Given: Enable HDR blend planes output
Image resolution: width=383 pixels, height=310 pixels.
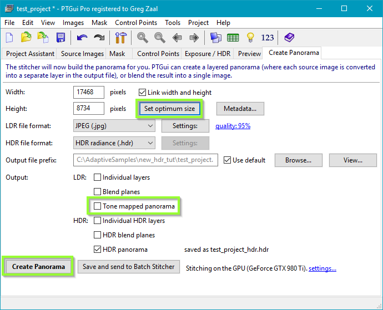Looking at the screenshot, I should (x=97, y=235).
